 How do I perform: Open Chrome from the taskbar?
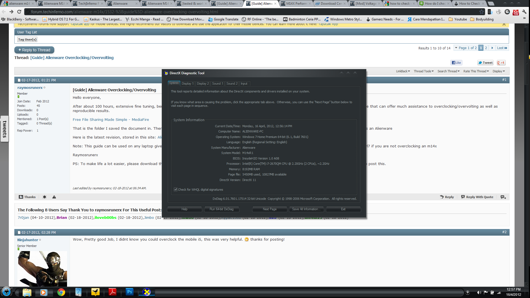click(61, 292)
